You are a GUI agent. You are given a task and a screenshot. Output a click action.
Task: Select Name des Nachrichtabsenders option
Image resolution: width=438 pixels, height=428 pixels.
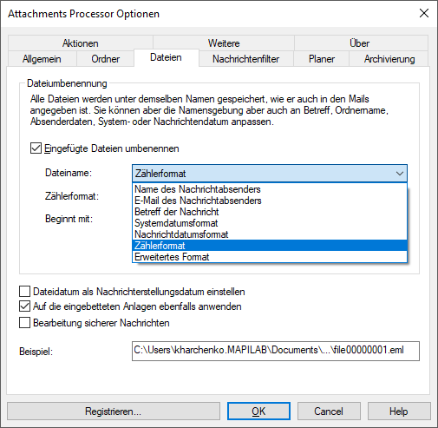(x=270, y=189)
